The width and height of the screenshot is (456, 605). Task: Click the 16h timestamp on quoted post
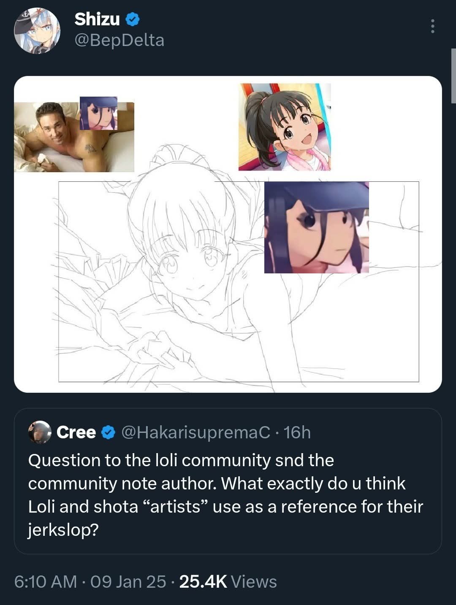click(297, 432)
